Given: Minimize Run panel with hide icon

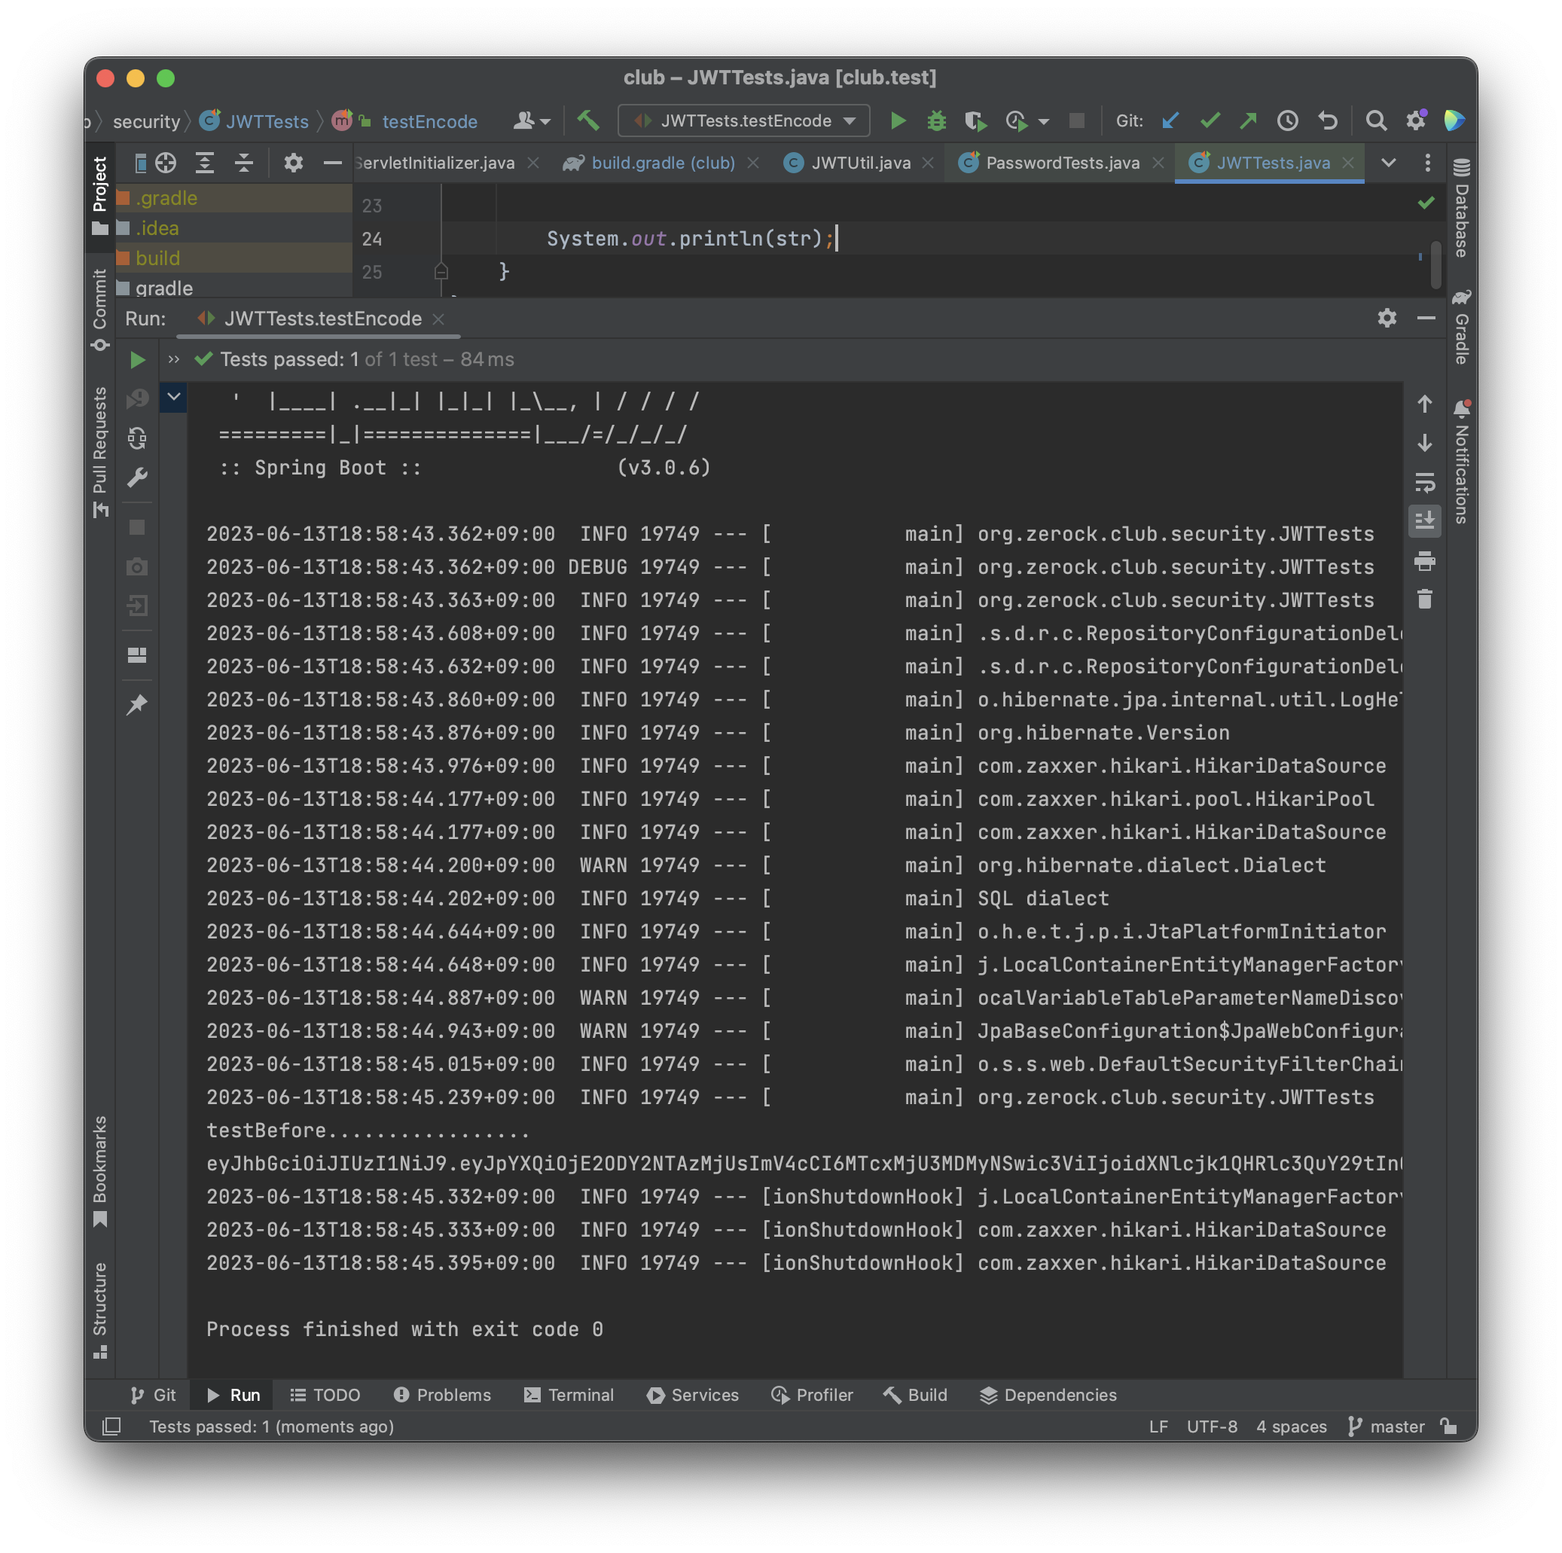Looking at the screenshot, I should (1426, 319).
